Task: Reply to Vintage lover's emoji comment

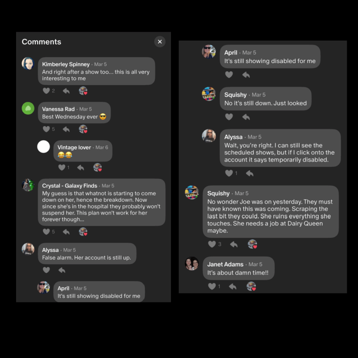Action: coord(81,167)
